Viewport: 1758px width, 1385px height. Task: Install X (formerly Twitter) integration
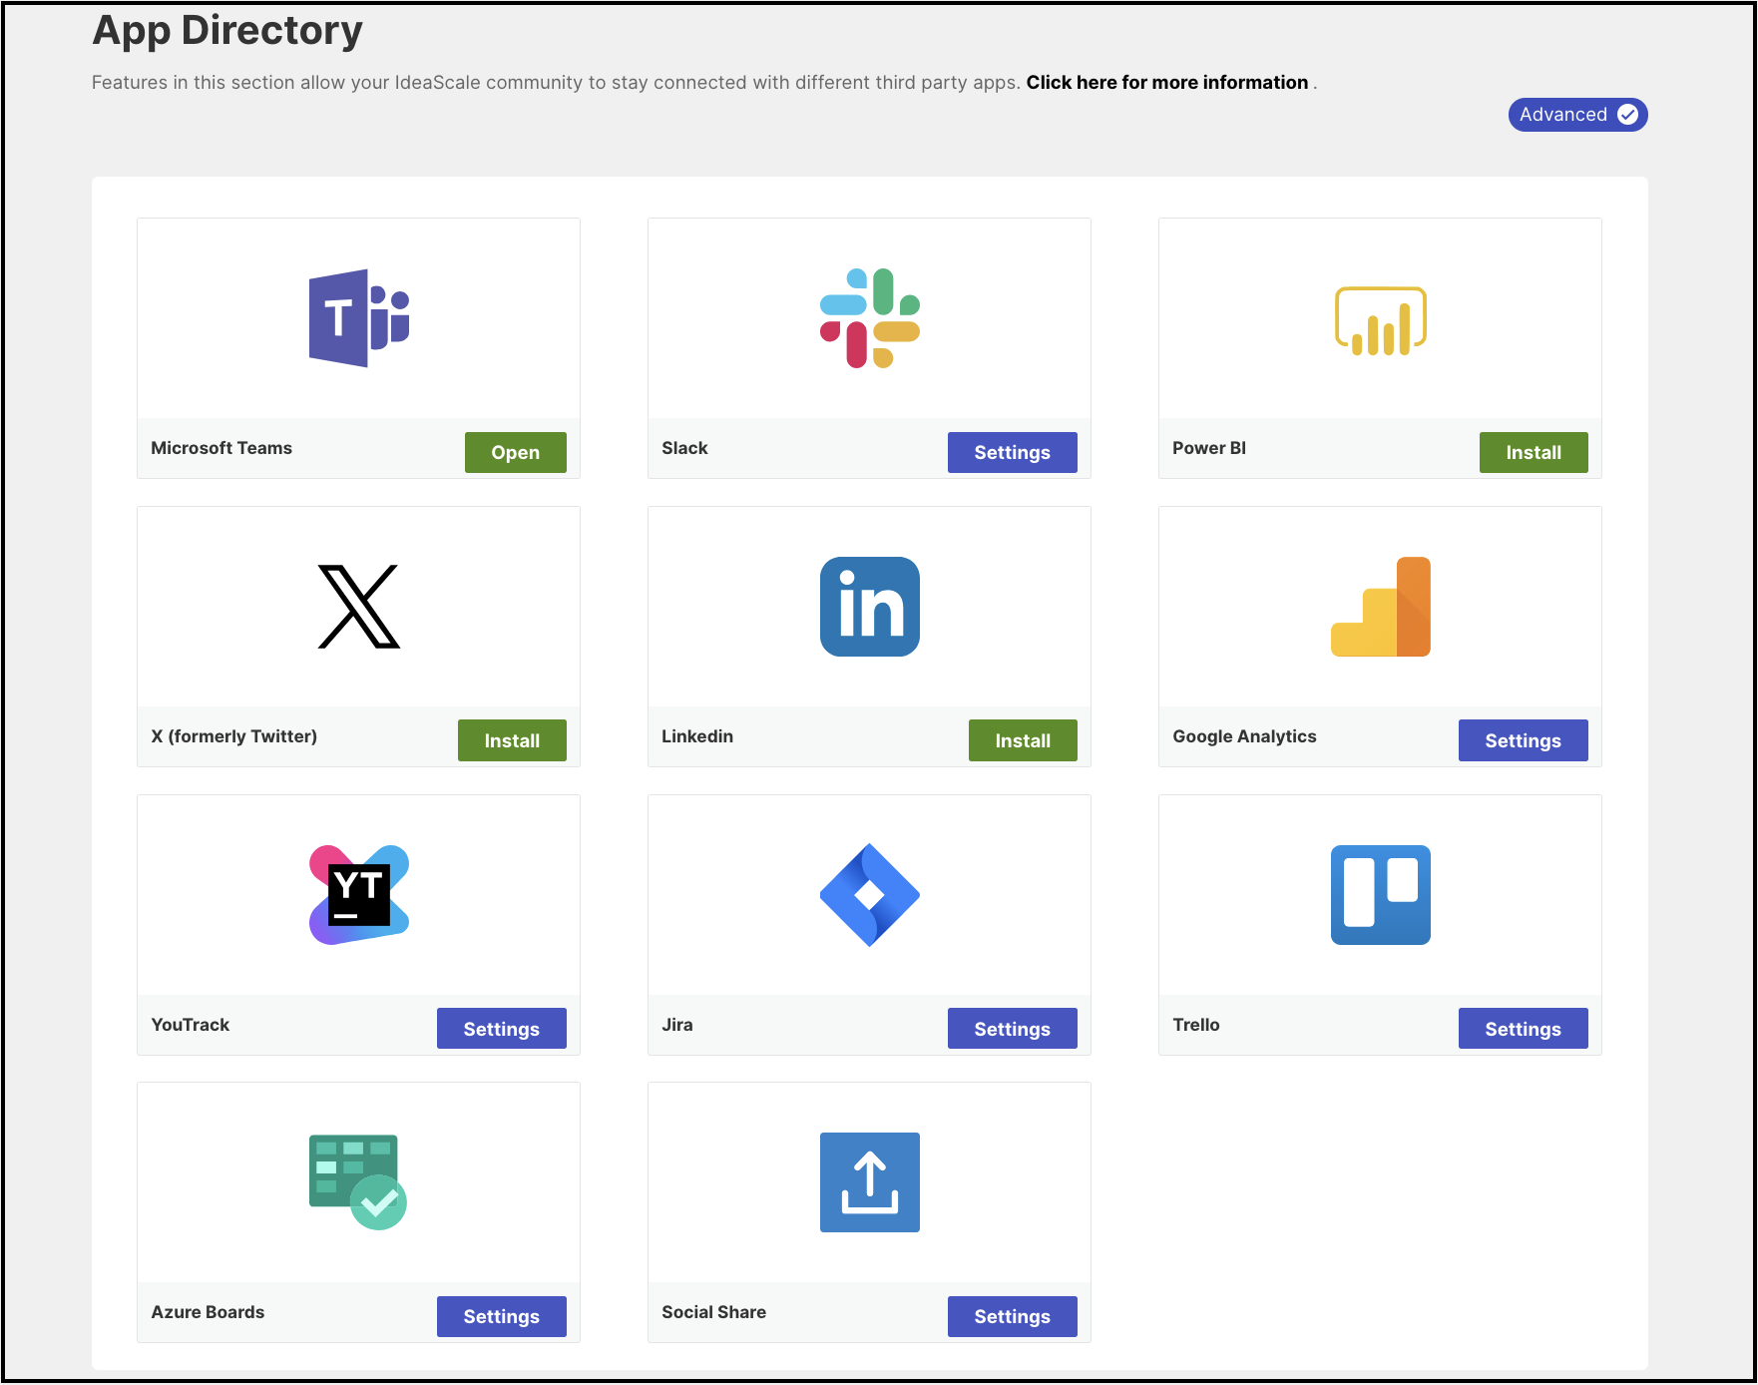pyautogui.click(x=512, y=740)
